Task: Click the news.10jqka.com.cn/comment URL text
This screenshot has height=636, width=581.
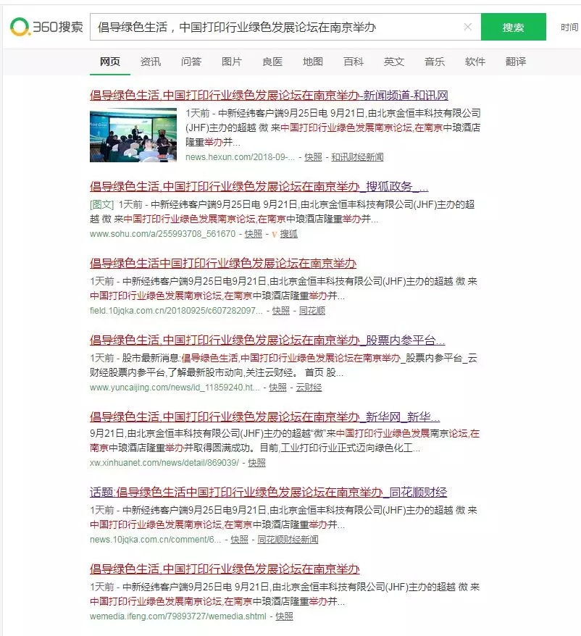Action: 156,540
